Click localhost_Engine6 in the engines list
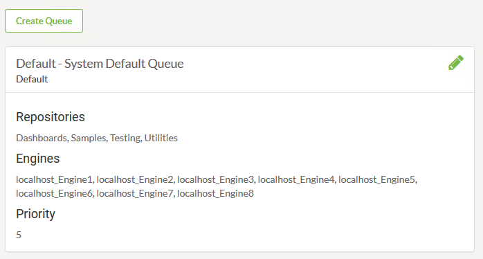Viewport: 483px width, 259px height. 54,193
